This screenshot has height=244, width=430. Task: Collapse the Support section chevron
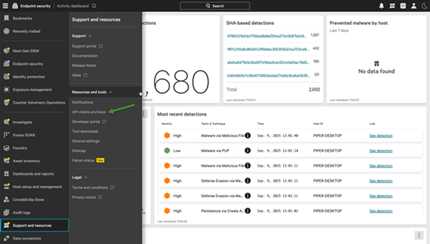point(90,36)
